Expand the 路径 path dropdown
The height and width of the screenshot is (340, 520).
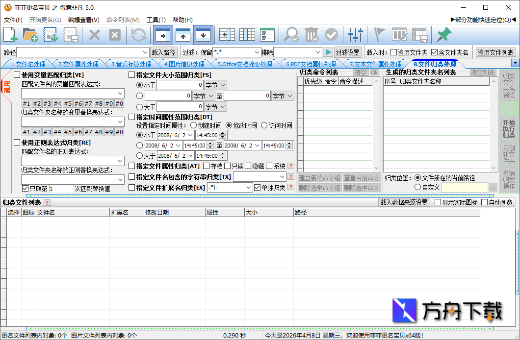click(145, 52)
